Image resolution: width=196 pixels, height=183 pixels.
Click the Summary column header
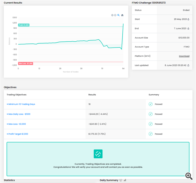tap(154, 95)
